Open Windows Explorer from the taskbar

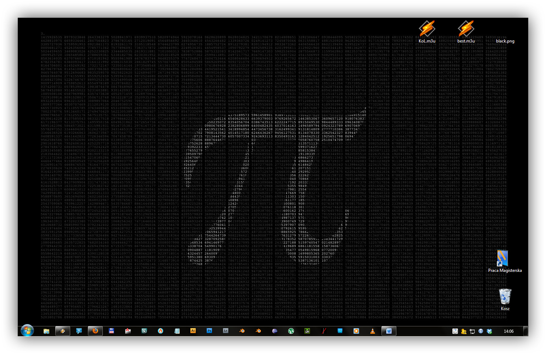click(x=46, y=331)
